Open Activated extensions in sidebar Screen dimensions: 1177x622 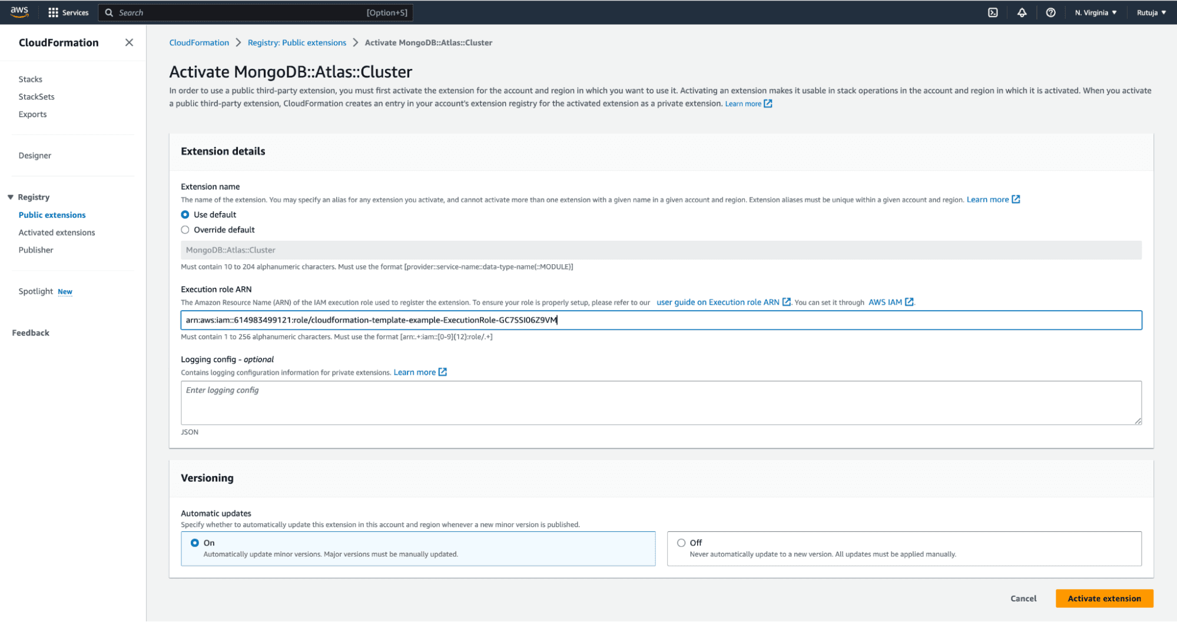pos(57,232)
